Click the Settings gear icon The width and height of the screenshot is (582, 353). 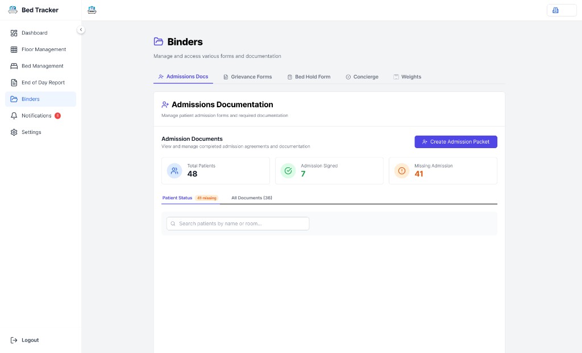click(14, 132)
